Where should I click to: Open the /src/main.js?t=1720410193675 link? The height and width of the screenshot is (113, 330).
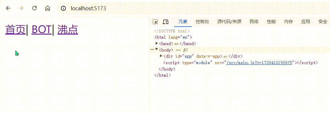260,63
